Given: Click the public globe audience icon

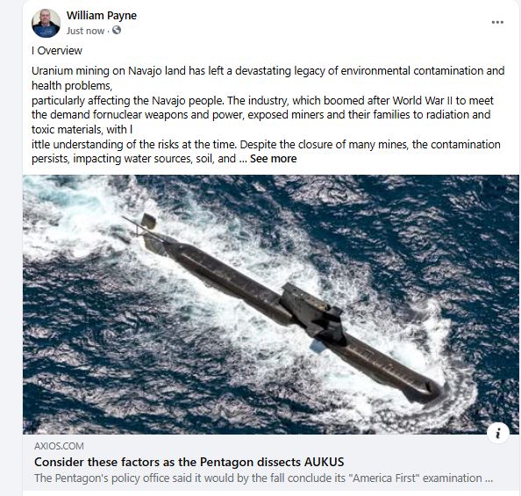Looking at the screenshot, I should click(117, 30).
